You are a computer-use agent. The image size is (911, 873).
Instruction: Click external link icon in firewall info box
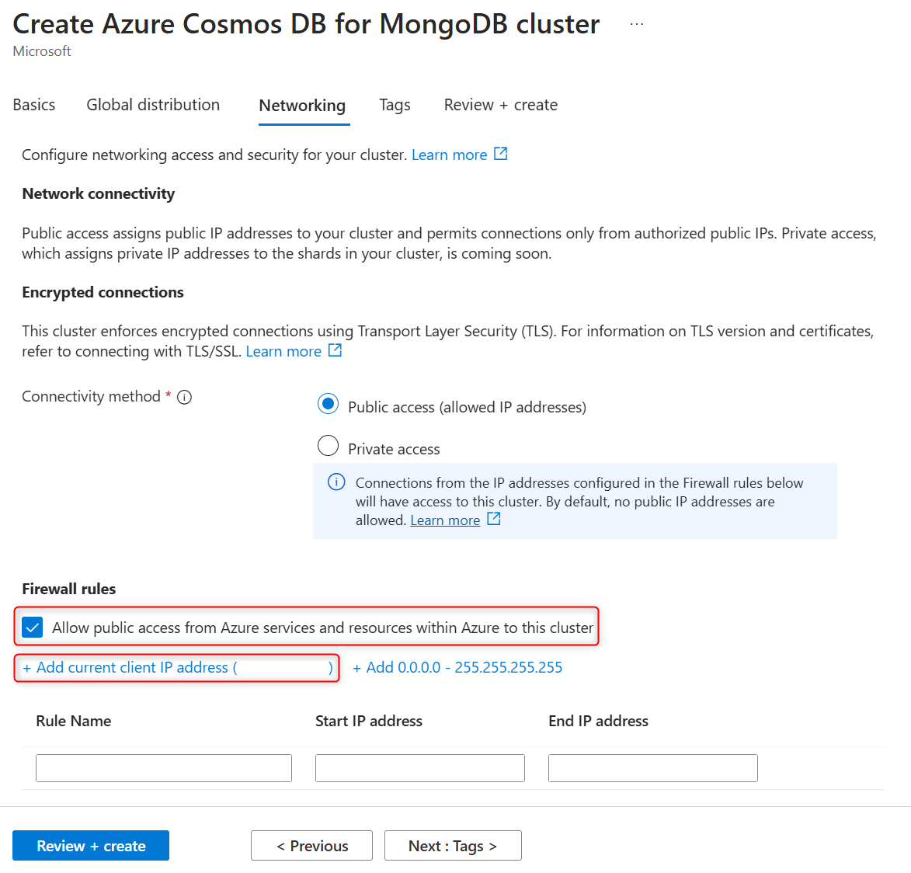[x=494, y=519]
